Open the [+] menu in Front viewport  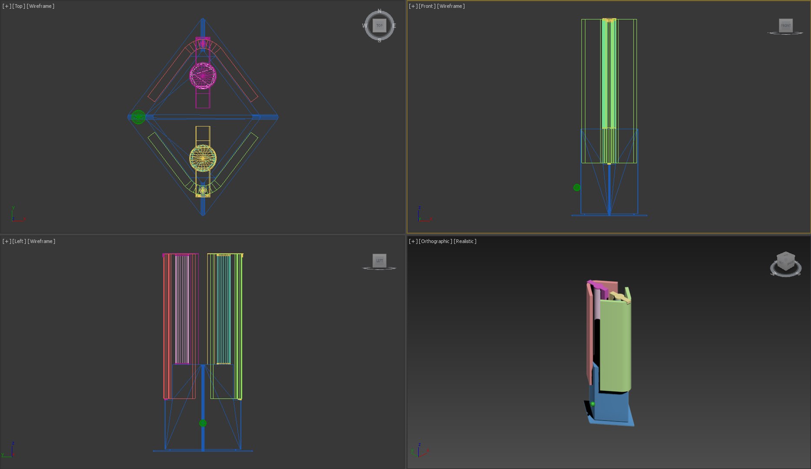(x=413, y=6)
